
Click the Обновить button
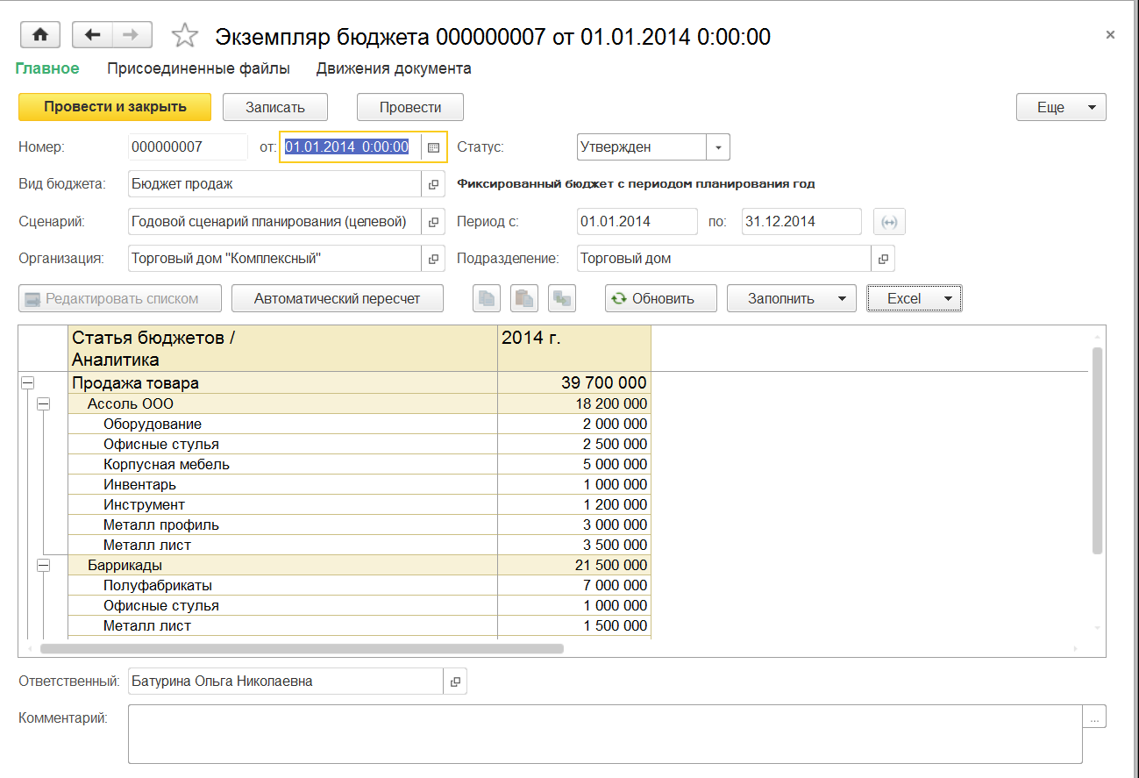(661, 298)
